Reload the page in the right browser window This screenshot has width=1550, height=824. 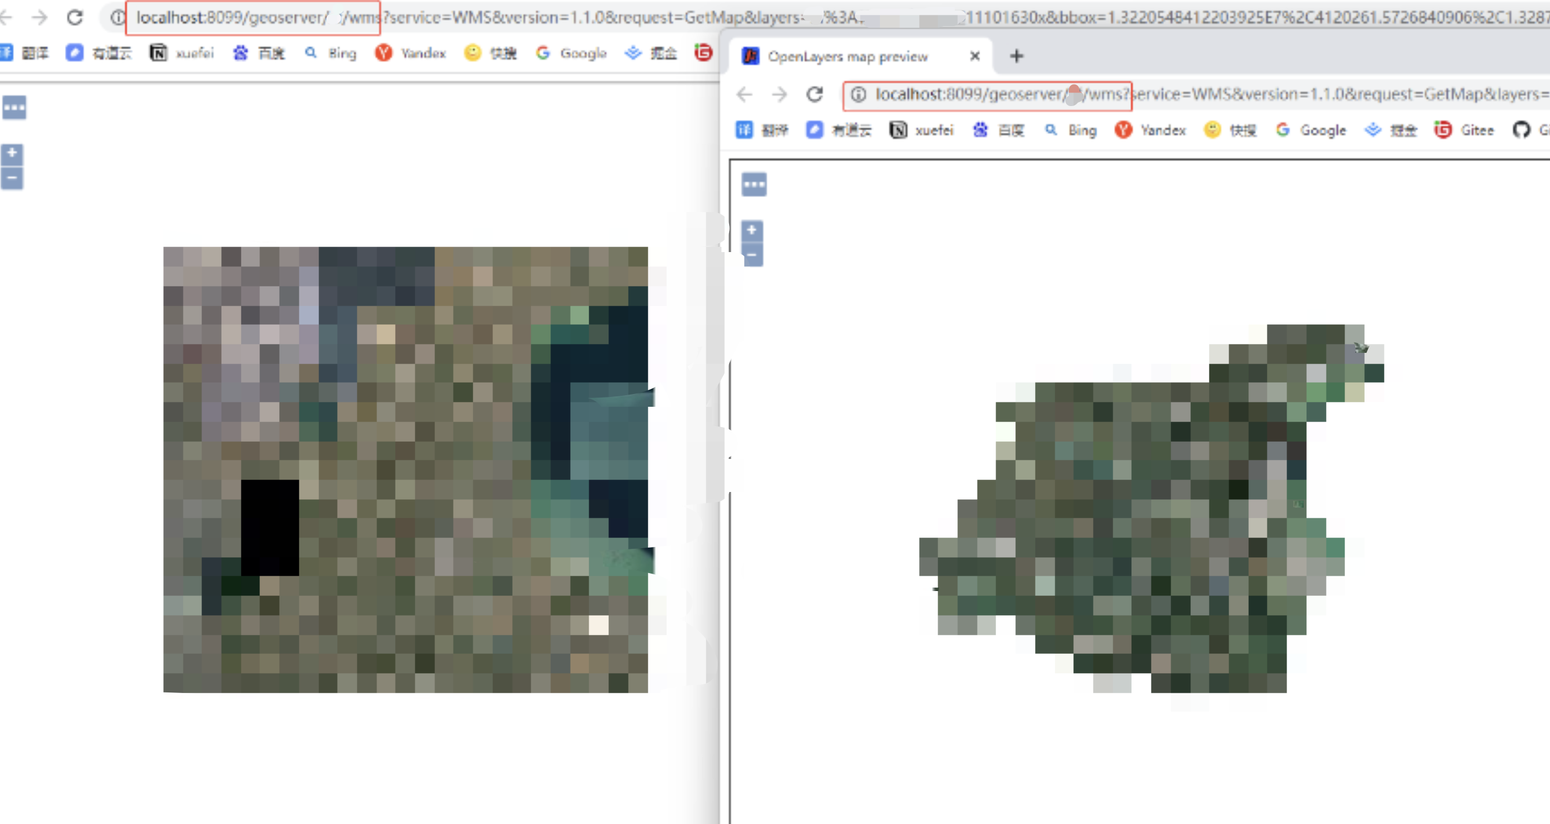(815, 94)
